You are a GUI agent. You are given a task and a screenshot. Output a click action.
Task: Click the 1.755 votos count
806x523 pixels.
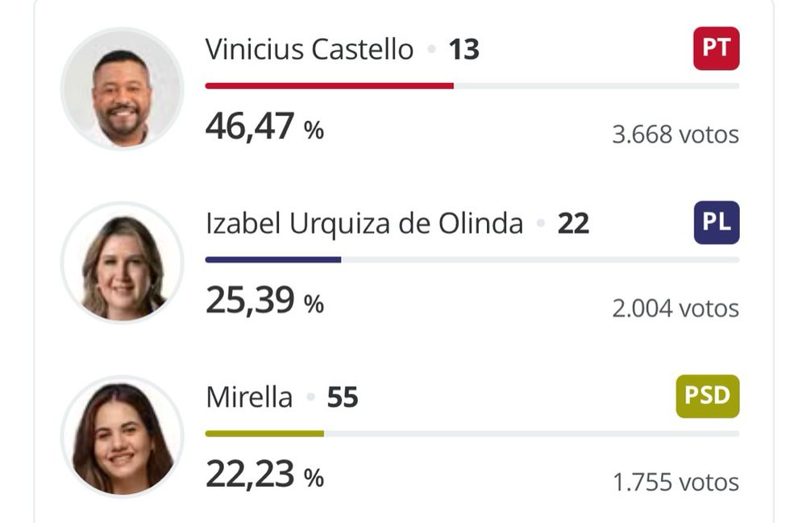tap(675, 483)
